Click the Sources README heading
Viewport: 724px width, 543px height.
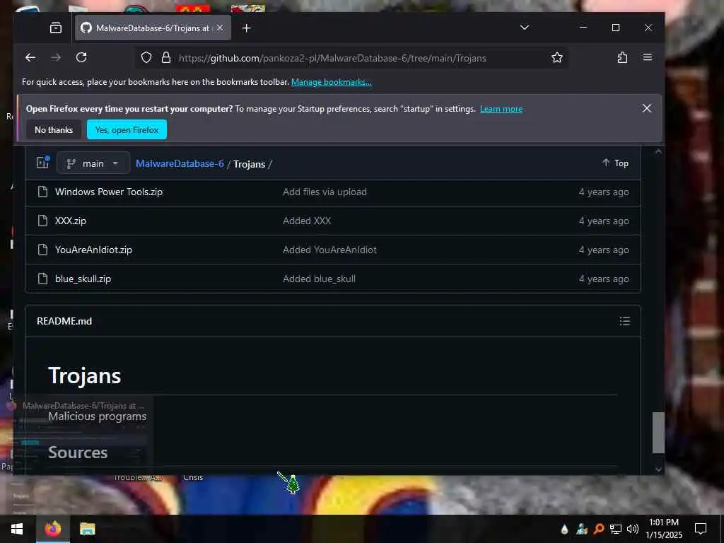pyautogui.click(x=78, y=452)
